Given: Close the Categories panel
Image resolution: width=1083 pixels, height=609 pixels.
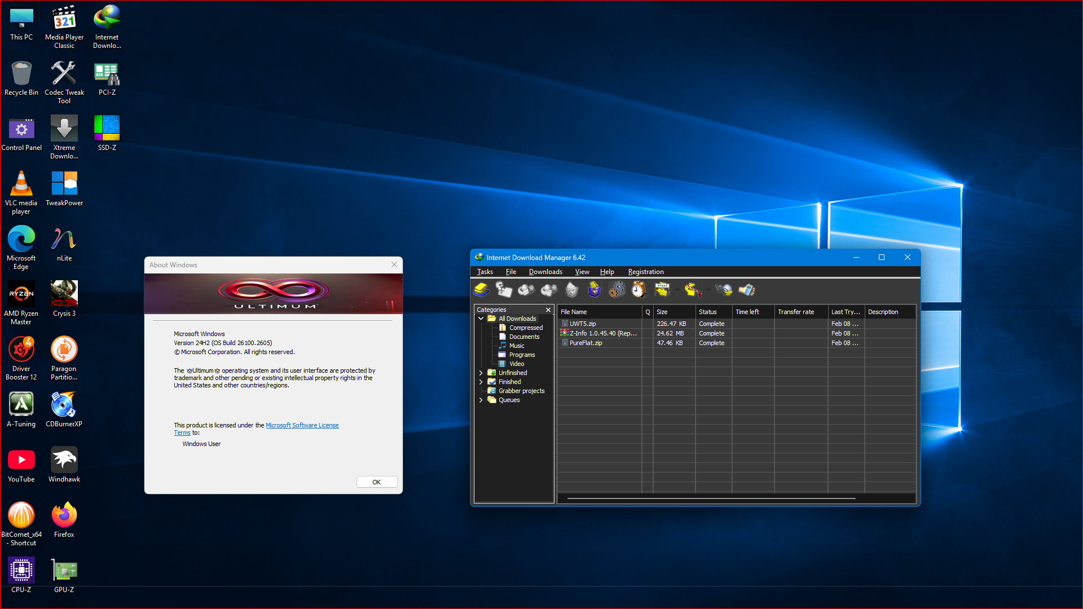Looking at the screenshot, I should 548,310.
